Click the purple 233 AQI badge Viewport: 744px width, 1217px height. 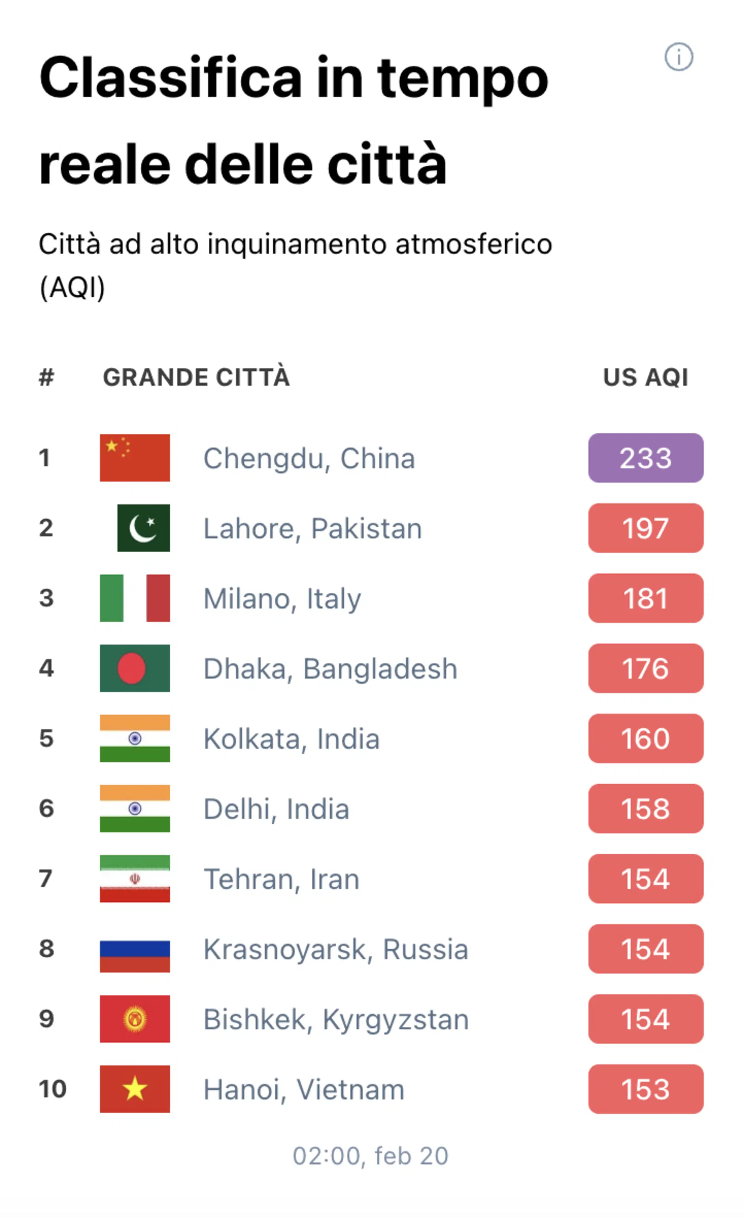tap(645, 458)
